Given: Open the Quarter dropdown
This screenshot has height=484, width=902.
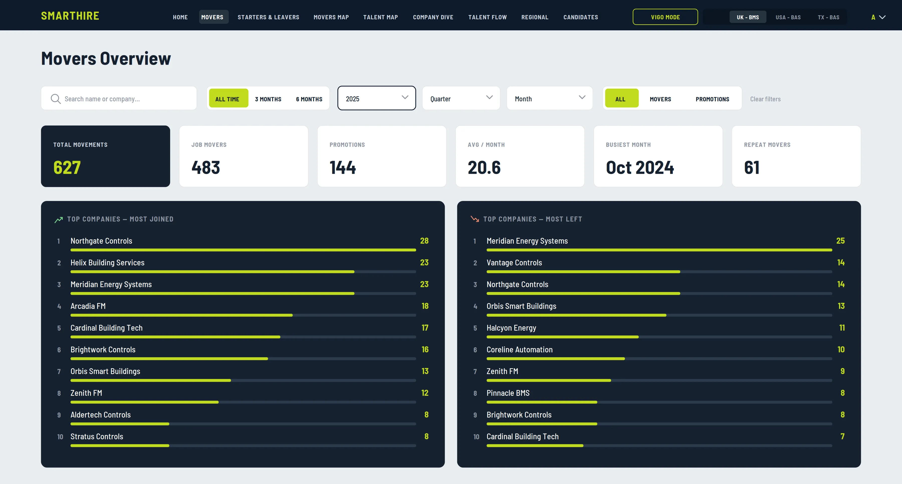Looking at the screenshot, I should pyautogui.click(x=461, y=99).
